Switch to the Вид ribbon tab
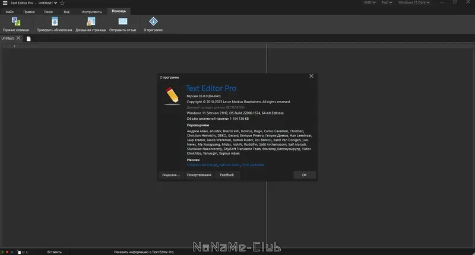Screen dimensions: 475x255 point(66,12)
